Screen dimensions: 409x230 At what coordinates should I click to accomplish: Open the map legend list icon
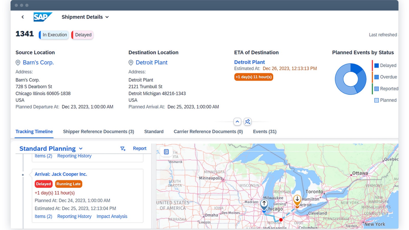(166, 152)
